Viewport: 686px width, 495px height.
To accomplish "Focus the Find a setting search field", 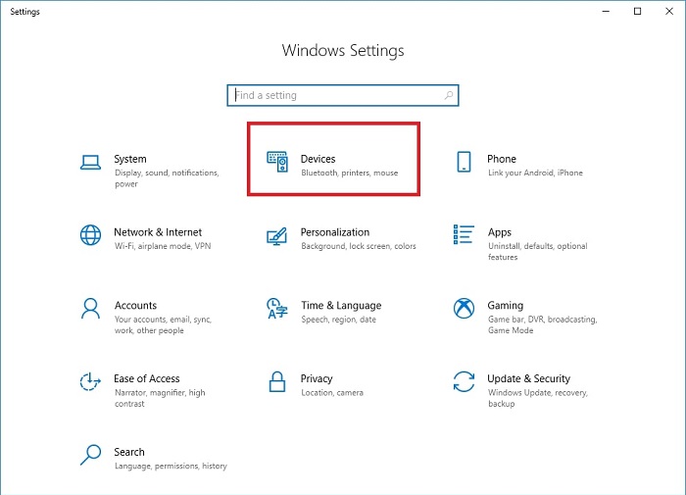I will coord(343,95).
